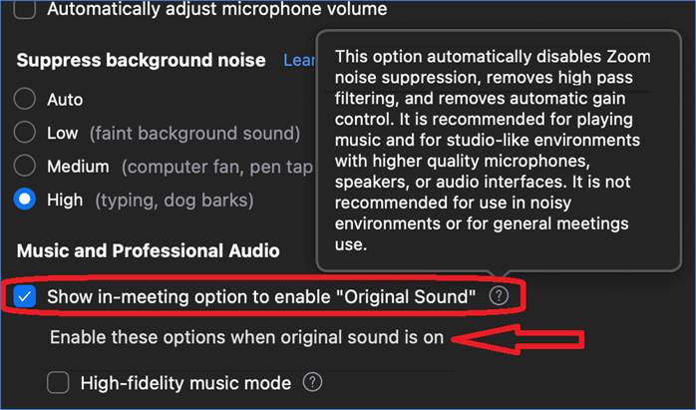This screenshot has width=696, height=410.
Task: Click the help icon beside "Original Sound"
Action: click(500, 296)
